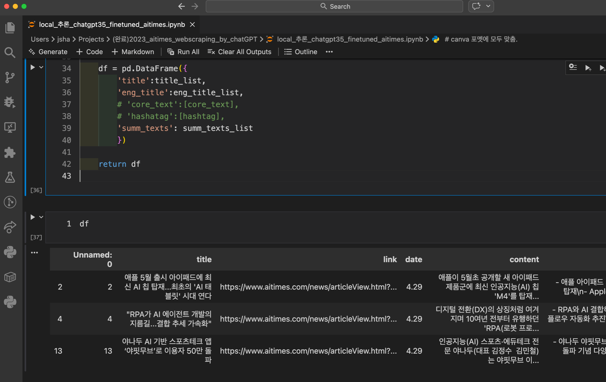The image size is (606, 382).
Task: Open the Extensions view
Action: pos(10,152)
